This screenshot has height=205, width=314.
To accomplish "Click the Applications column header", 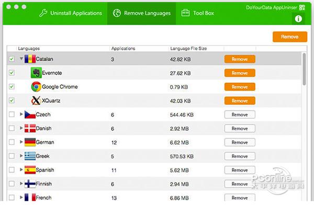I will 123,49.
